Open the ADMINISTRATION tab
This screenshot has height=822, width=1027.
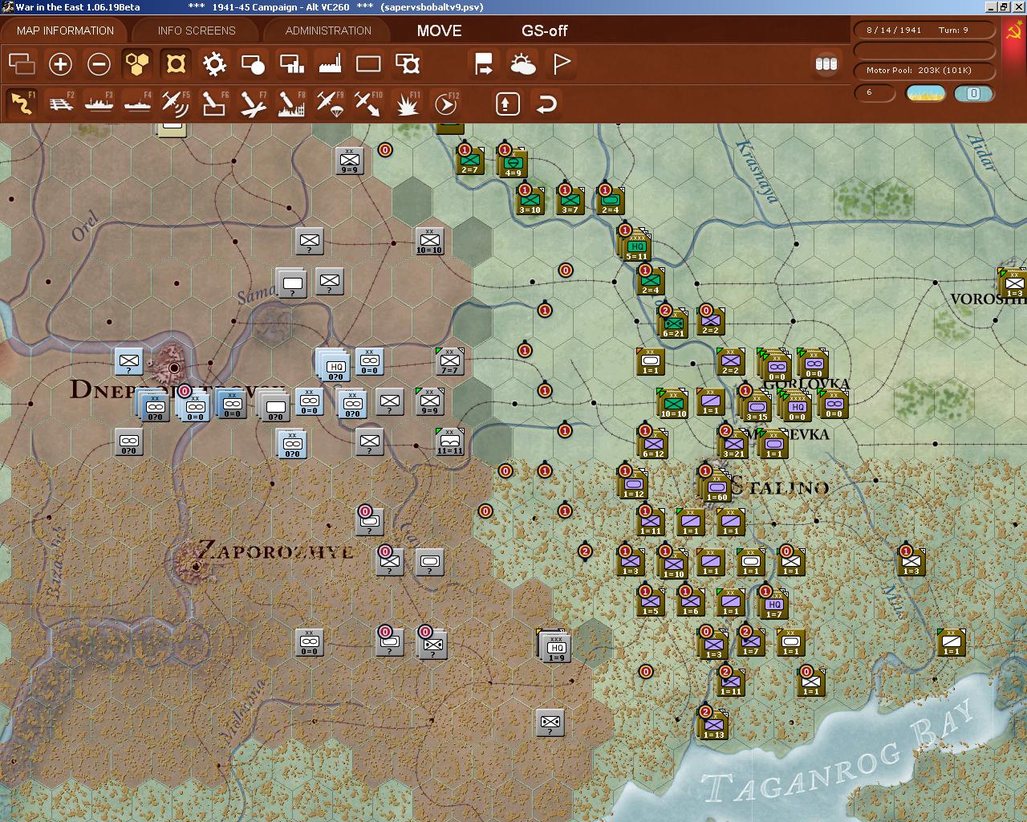(328, 31)
